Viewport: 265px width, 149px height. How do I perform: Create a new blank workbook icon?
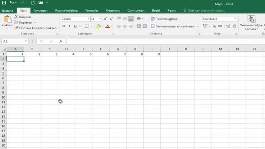[33, 3]
